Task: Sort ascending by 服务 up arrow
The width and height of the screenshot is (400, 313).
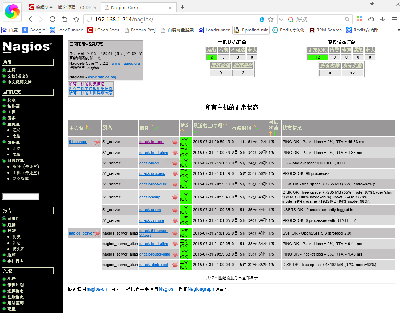Action: point(152,127)
